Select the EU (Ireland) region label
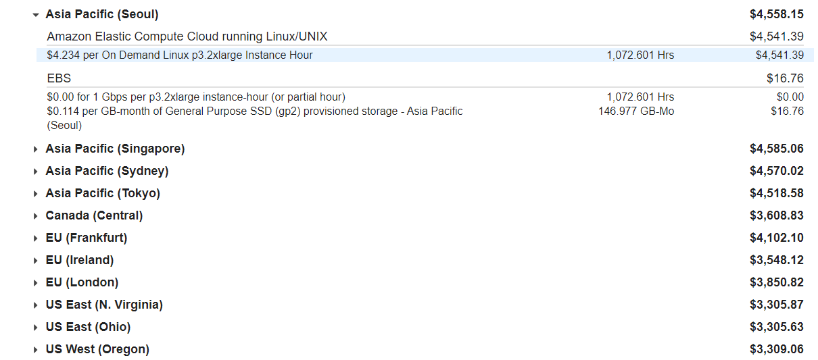This screenshot has height=360, width=818. point(80,260)
